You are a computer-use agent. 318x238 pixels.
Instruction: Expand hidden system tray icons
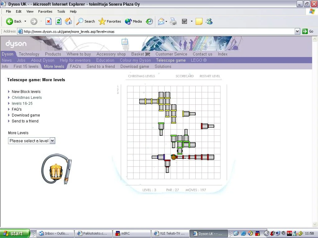tap(266, 233)
